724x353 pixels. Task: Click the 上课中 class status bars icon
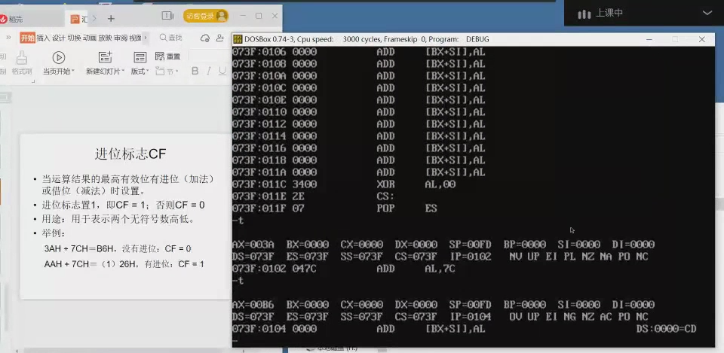584,14
